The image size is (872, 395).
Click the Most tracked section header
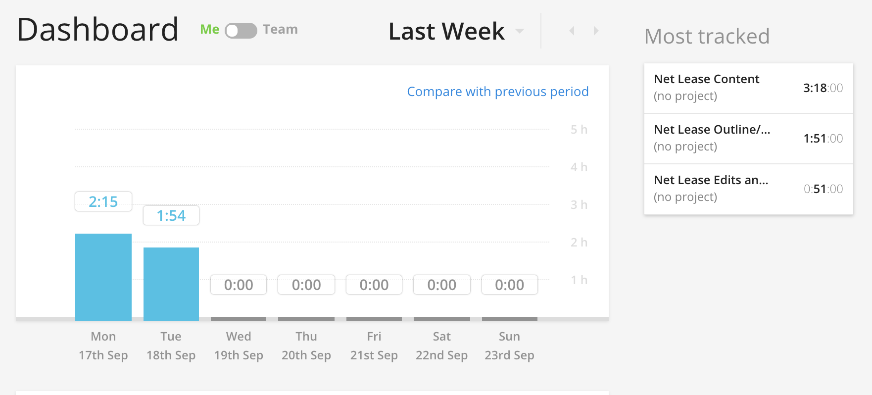[707, 36]
